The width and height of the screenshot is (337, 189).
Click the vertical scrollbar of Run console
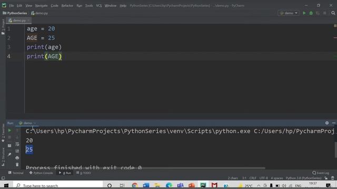(x=336, y=150)
